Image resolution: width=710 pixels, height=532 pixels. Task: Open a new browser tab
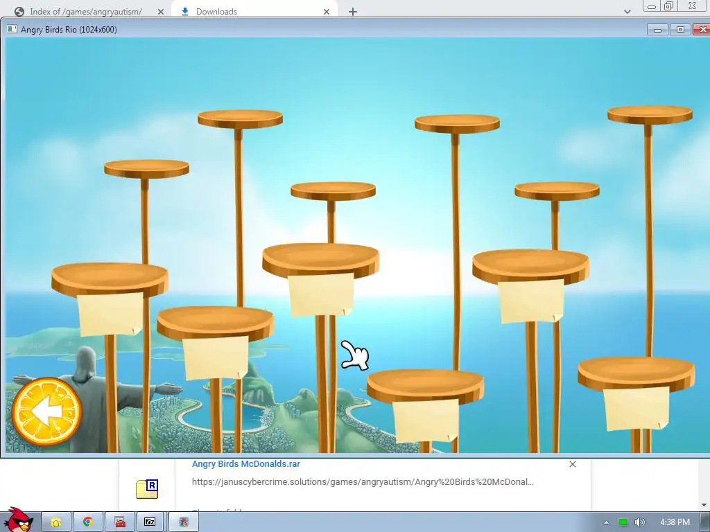353,12
